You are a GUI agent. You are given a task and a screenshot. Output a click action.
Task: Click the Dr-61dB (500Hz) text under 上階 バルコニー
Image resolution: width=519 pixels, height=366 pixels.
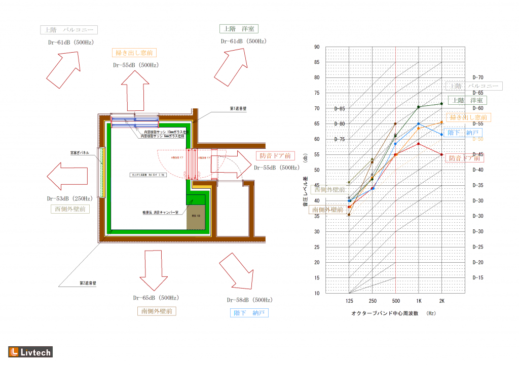(x=71, y=43)
